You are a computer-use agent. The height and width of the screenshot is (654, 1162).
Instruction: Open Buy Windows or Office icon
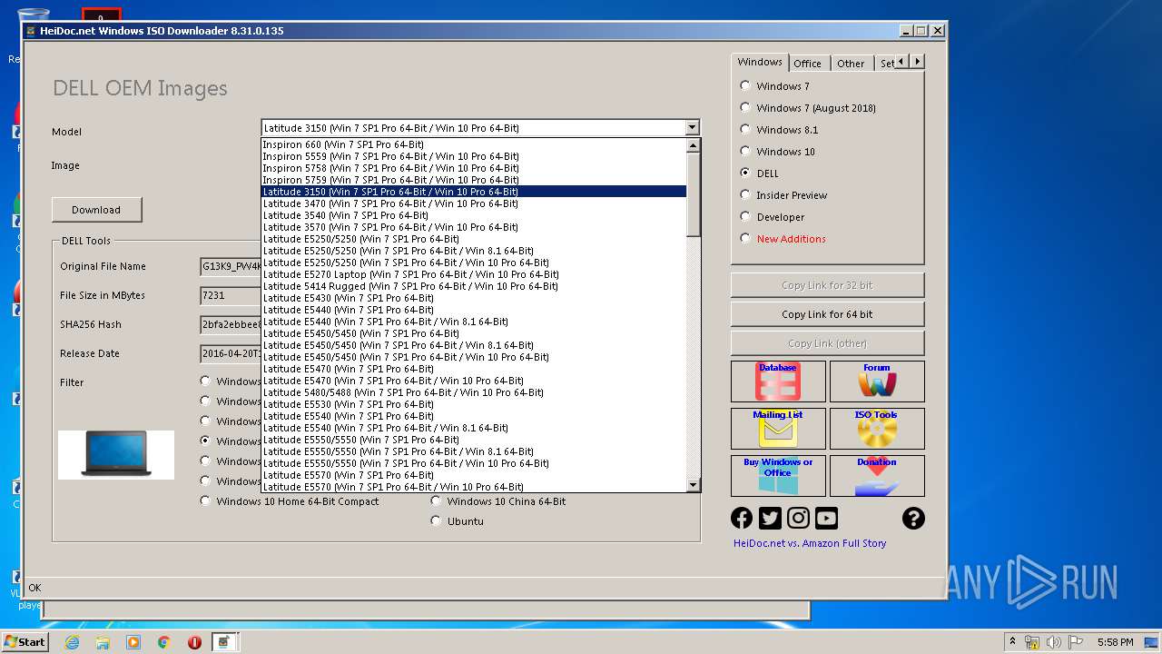[778, 476]
